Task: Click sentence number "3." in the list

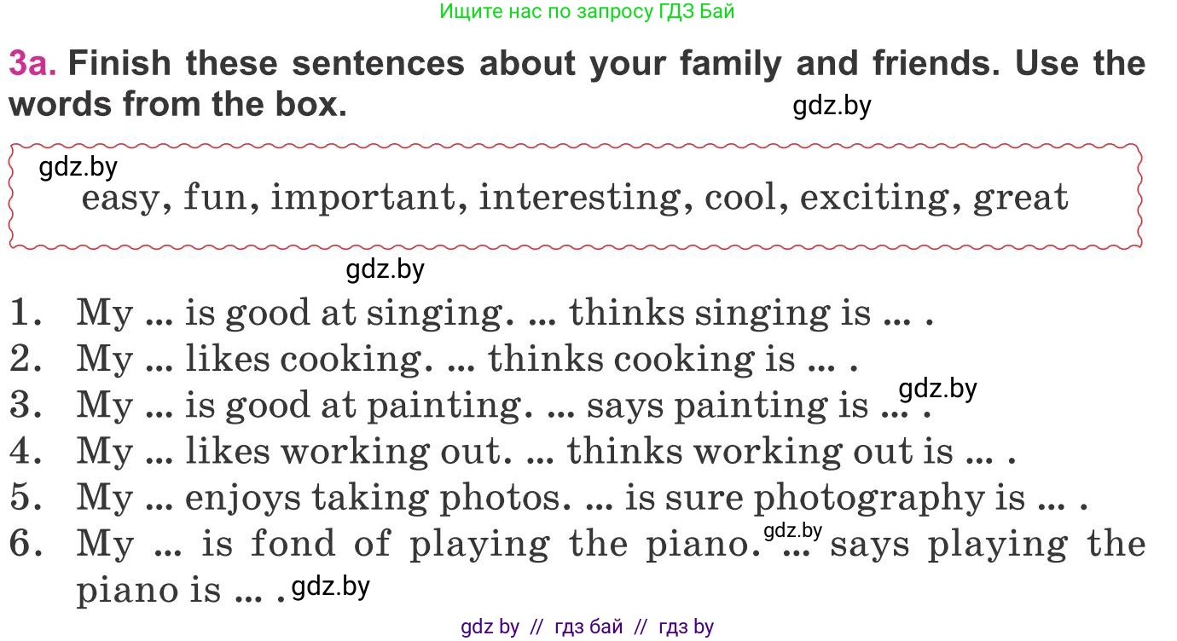Action: pos(27,405)
